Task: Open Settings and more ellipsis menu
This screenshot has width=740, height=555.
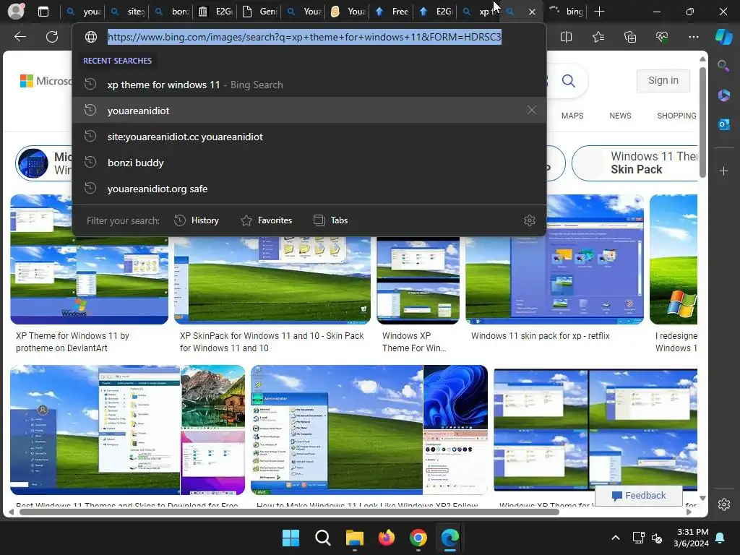Action: [693, 37]
